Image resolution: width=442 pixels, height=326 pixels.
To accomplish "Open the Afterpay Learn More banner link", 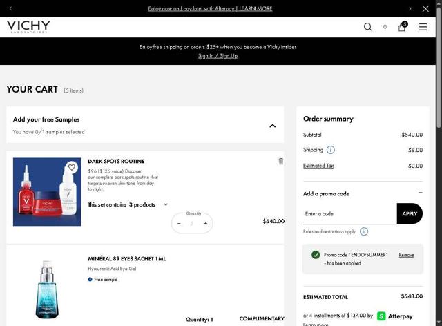I will tap(210, 8).
